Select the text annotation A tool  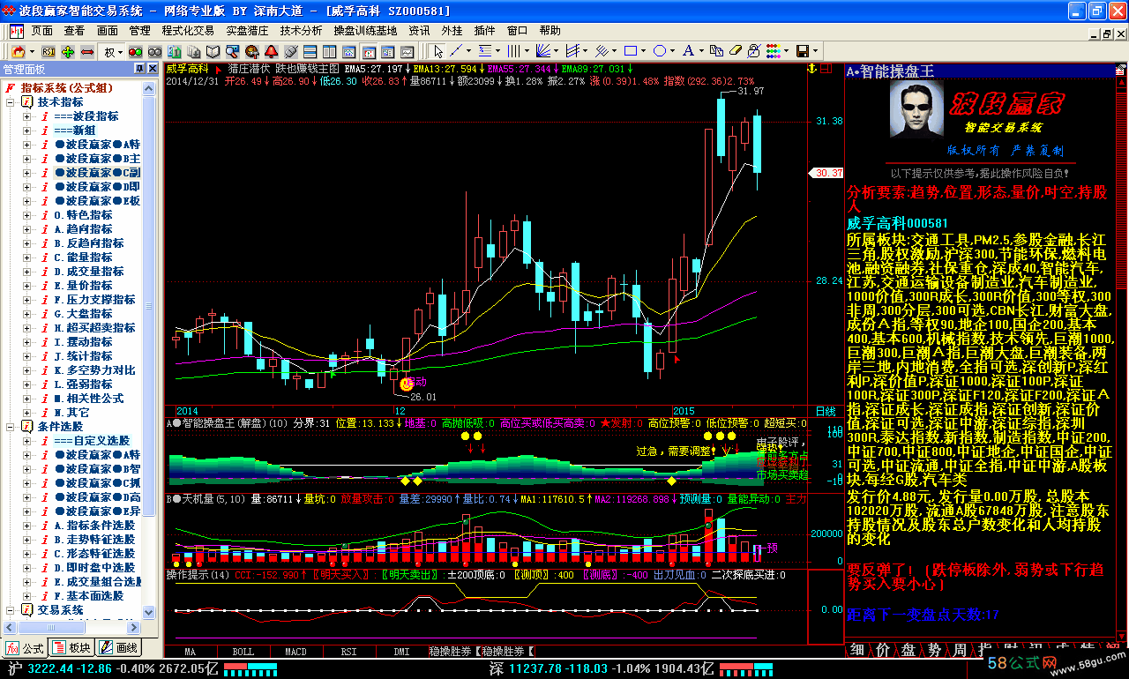click(688, 51)
